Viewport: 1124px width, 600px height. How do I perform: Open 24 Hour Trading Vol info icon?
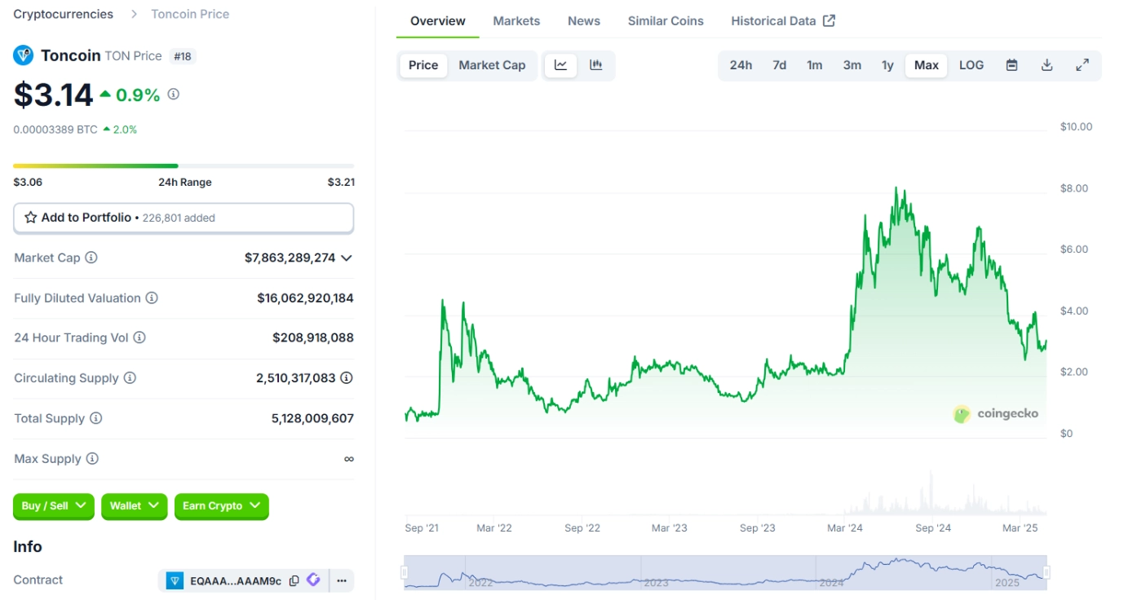[x=139, y=337]
